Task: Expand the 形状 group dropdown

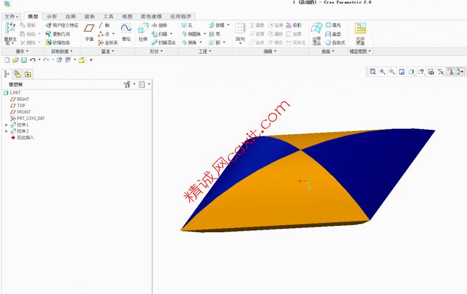Action: tap(156, 51)
